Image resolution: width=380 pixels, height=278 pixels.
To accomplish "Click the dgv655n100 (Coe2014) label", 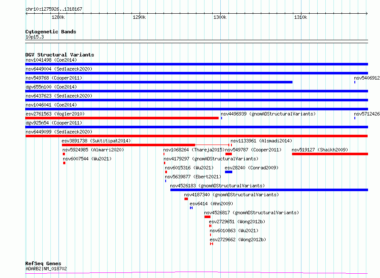I will coord(51,87).
